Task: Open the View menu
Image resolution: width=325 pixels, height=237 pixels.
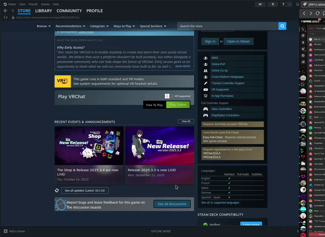Action: pos(22,4)
